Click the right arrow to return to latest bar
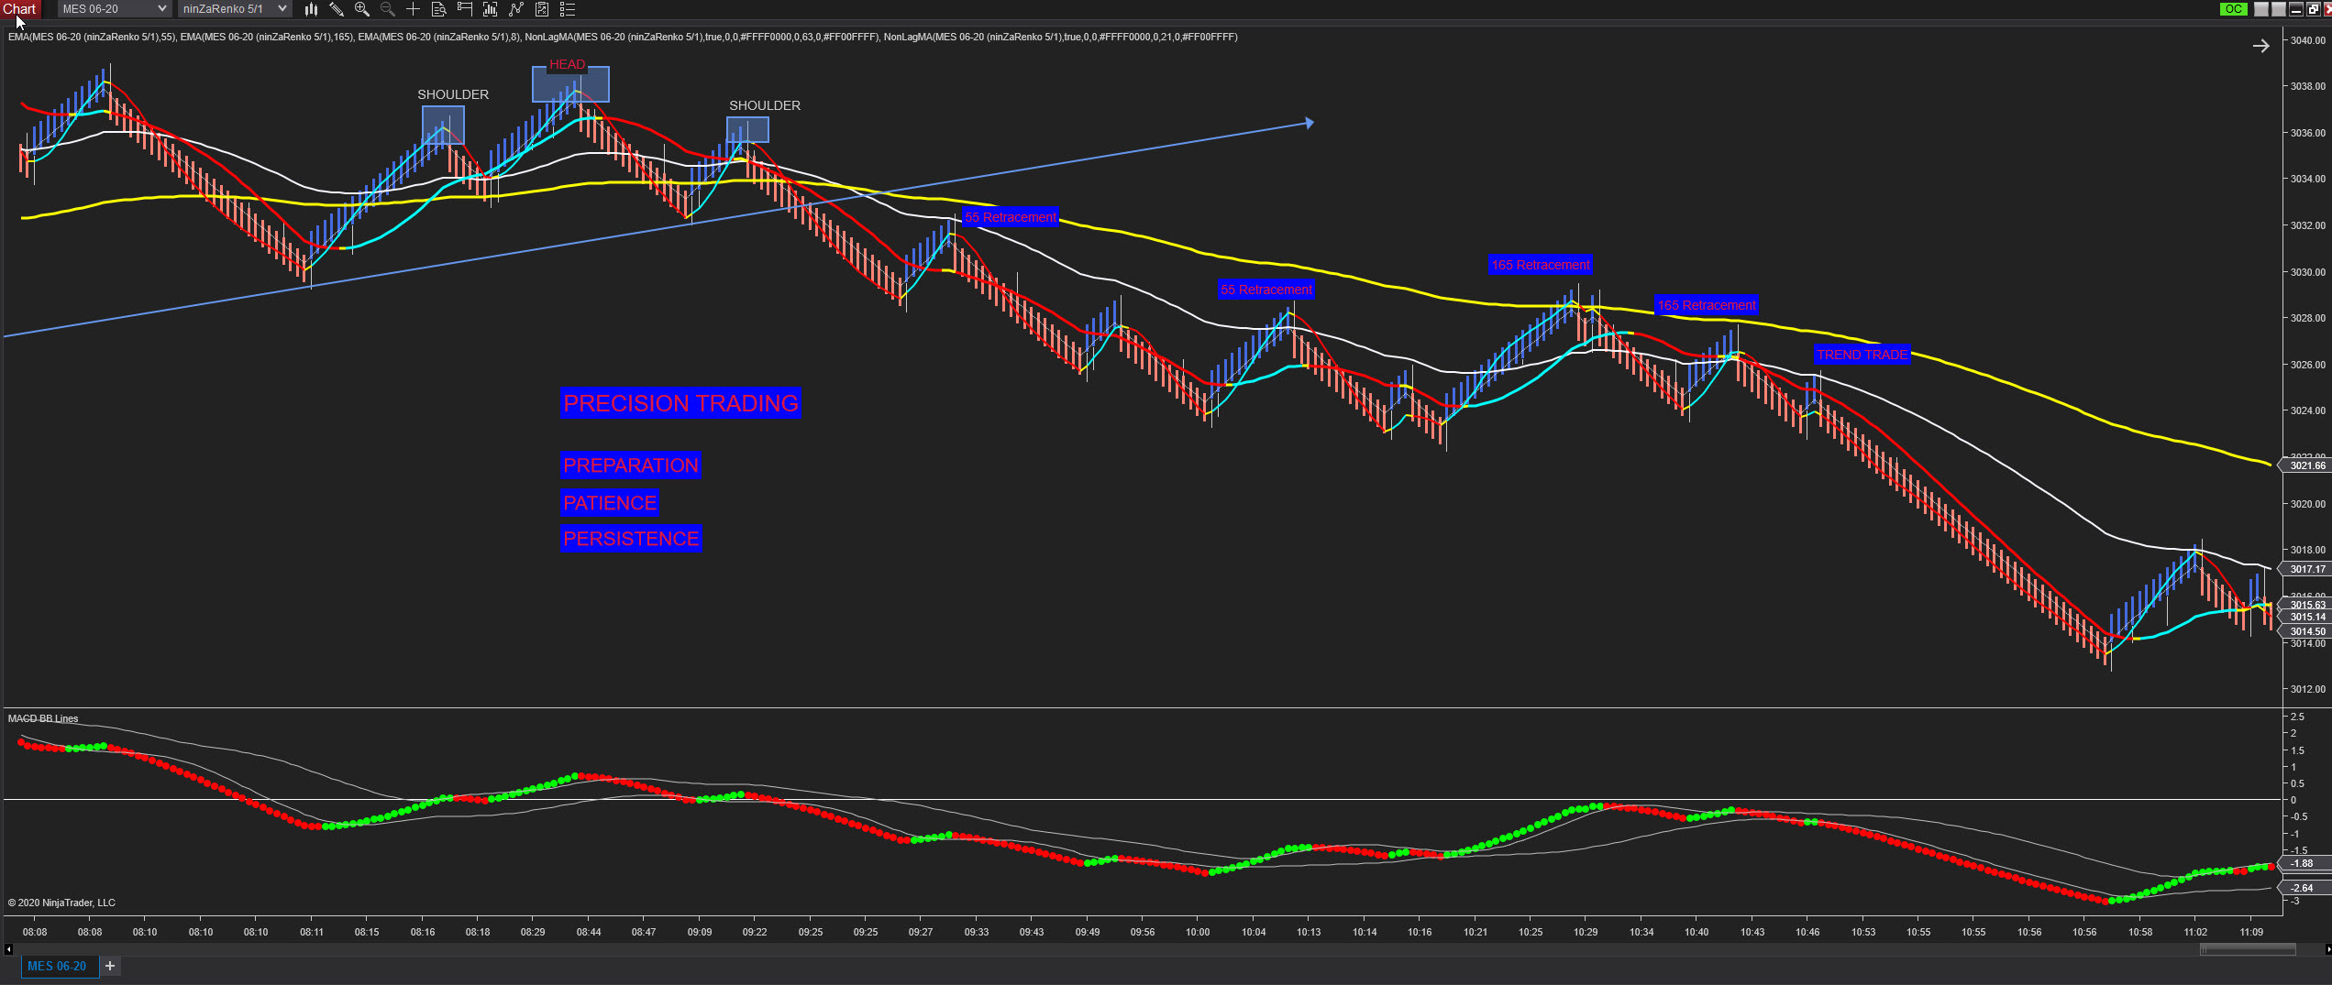Image resolution: width=2332 pixels, height=985 pixels. 2261,46
